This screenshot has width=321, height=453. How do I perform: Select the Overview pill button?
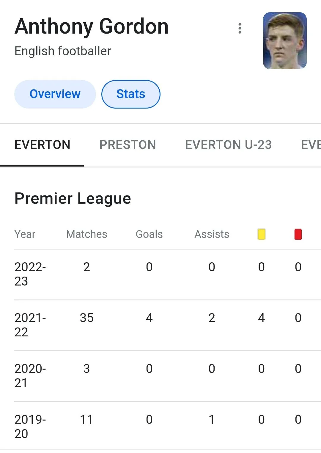55,94
